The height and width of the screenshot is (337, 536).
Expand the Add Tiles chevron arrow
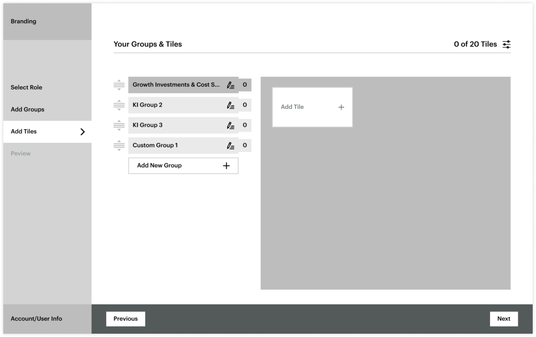[83, 132]
